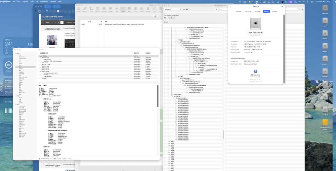Collapse the USB 3.2 Bus tree row
This screenshot has height=171, width=336.
(x=39, y=56)
